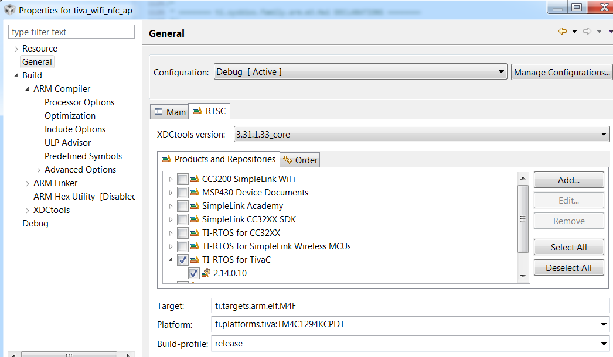Viewport: 613px width, 357px height.
Task: Open the XDCtools version dropdown
Action: (421, 135)
